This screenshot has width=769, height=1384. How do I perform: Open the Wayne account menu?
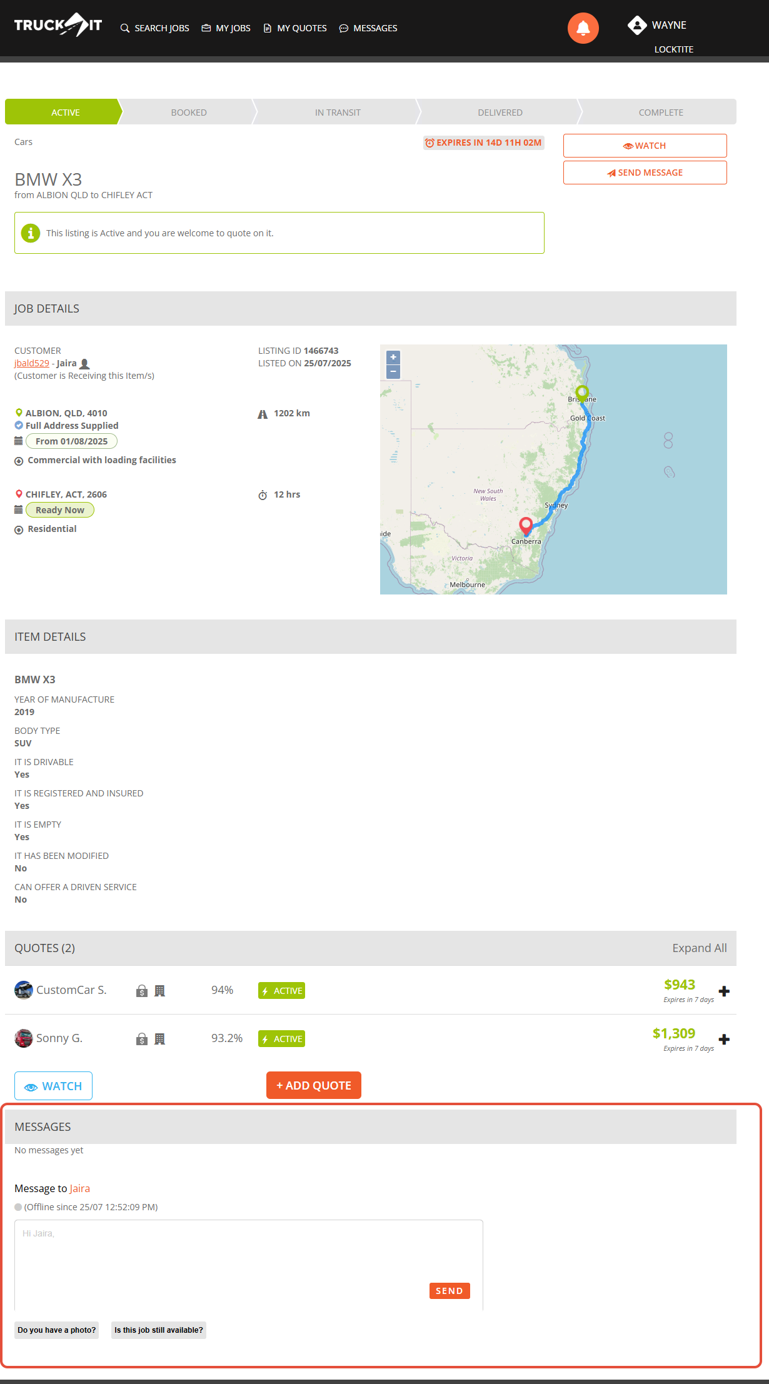[669, 25]
